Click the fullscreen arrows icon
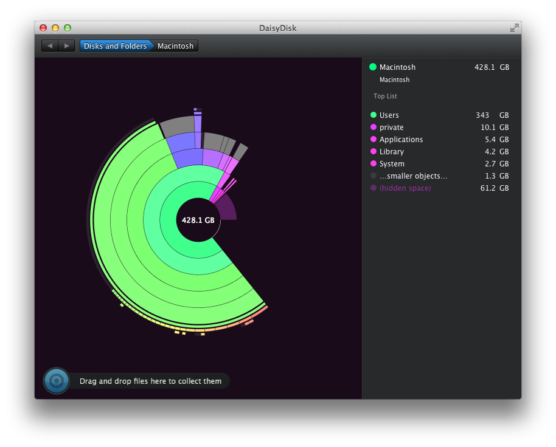The image size is (556, 447). (x=514, y=28)
